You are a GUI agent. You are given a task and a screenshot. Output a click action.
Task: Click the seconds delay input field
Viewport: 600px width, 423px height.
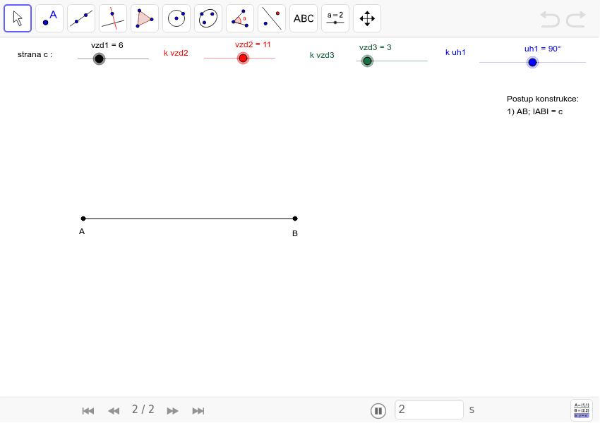tap(429, 410)
